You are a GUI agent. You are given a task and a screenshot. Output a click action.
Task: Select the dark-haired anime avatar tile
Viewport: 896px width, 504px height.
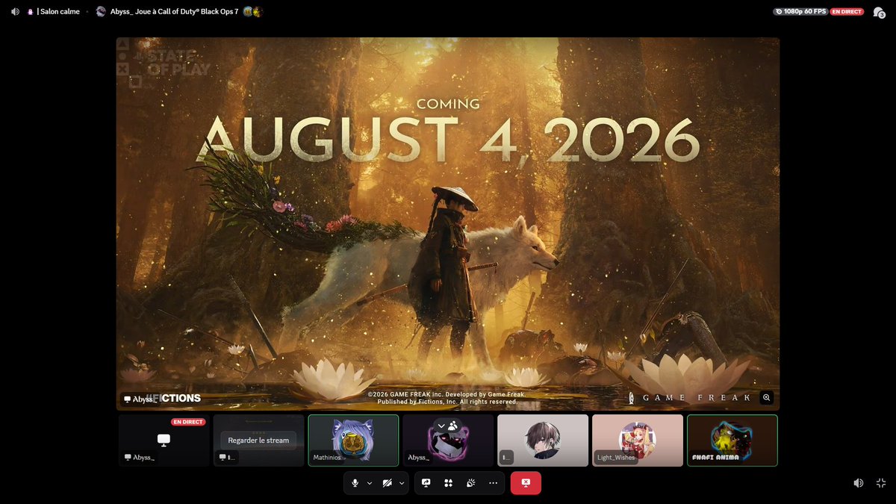543,441
